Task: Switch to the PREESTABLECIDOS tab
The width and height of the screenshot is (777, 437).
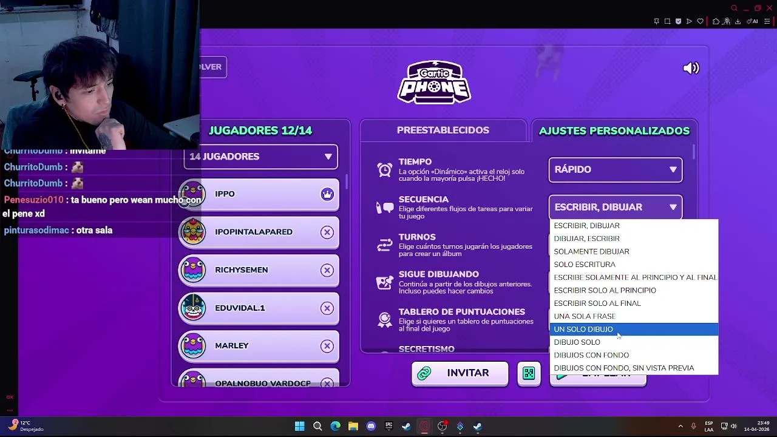Action: pyautogui.click(x=443, y=130)
